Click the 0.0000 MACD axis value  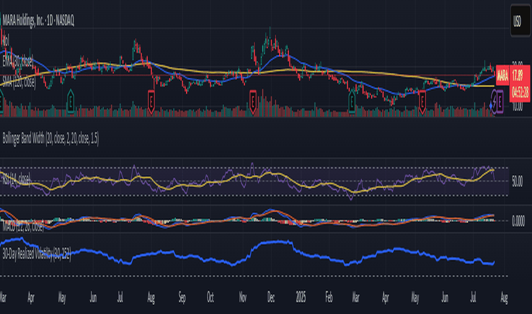click(x=518, y=222)
